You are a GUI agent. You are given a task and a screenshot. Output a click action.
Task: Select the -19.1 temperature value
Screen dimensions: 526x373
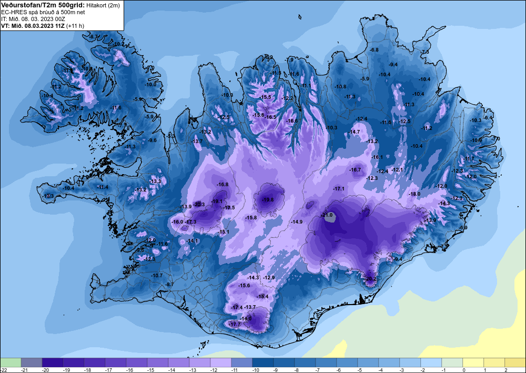tap(217, 201)
